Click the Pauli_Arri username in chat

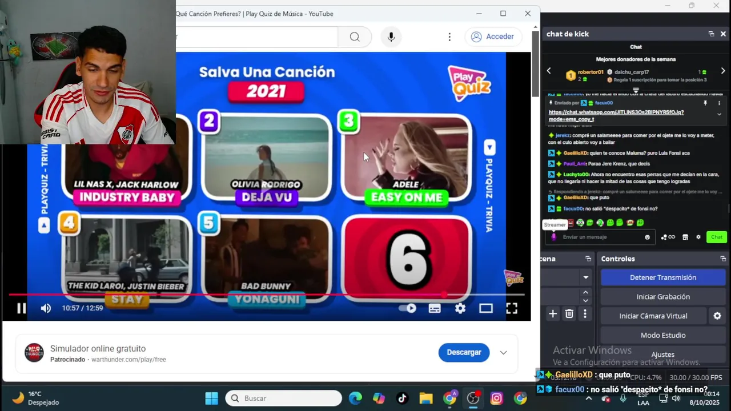(575, 164)
